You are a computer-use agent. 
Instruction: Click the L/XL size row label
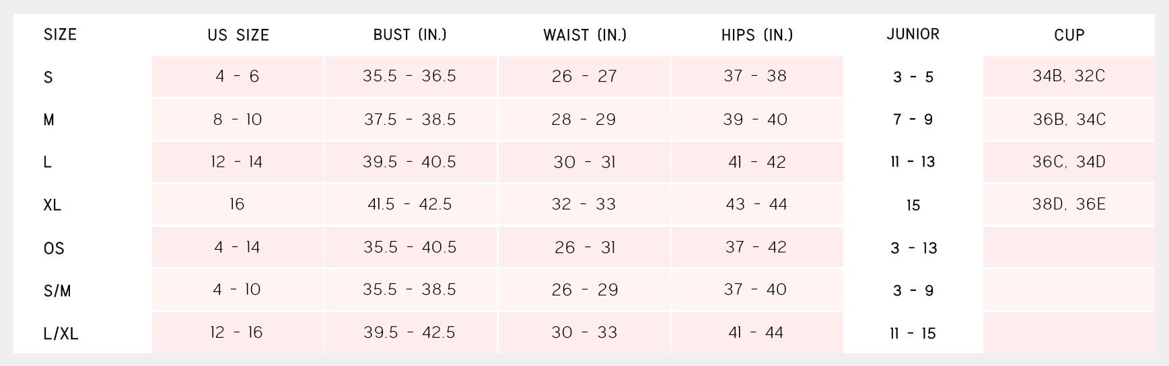click(x=61, y=333)
